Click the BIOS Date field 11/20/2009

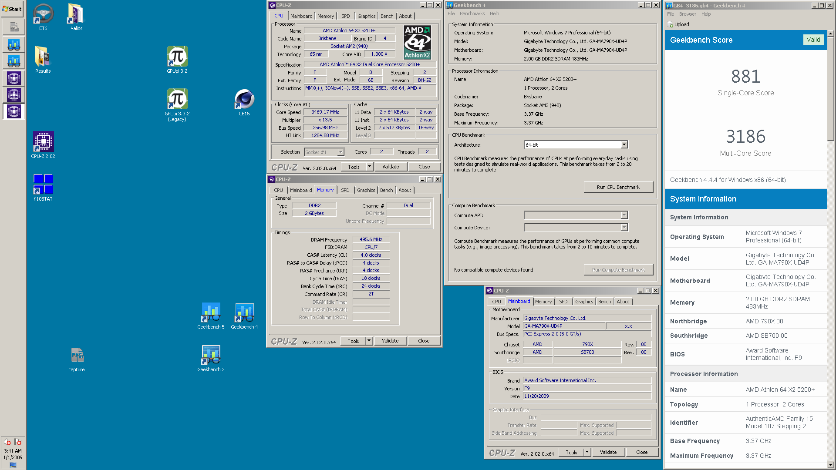coord(587,396)
